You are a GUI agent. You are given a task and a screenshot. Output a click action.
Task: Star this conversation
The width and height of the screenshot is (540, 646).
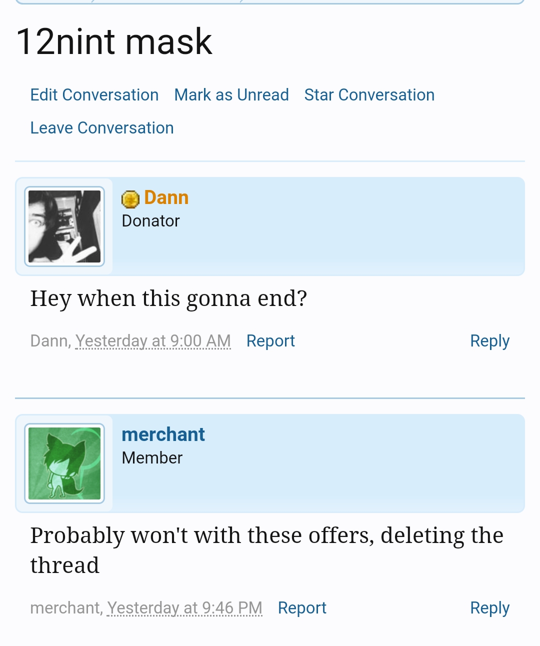(369, 94)
